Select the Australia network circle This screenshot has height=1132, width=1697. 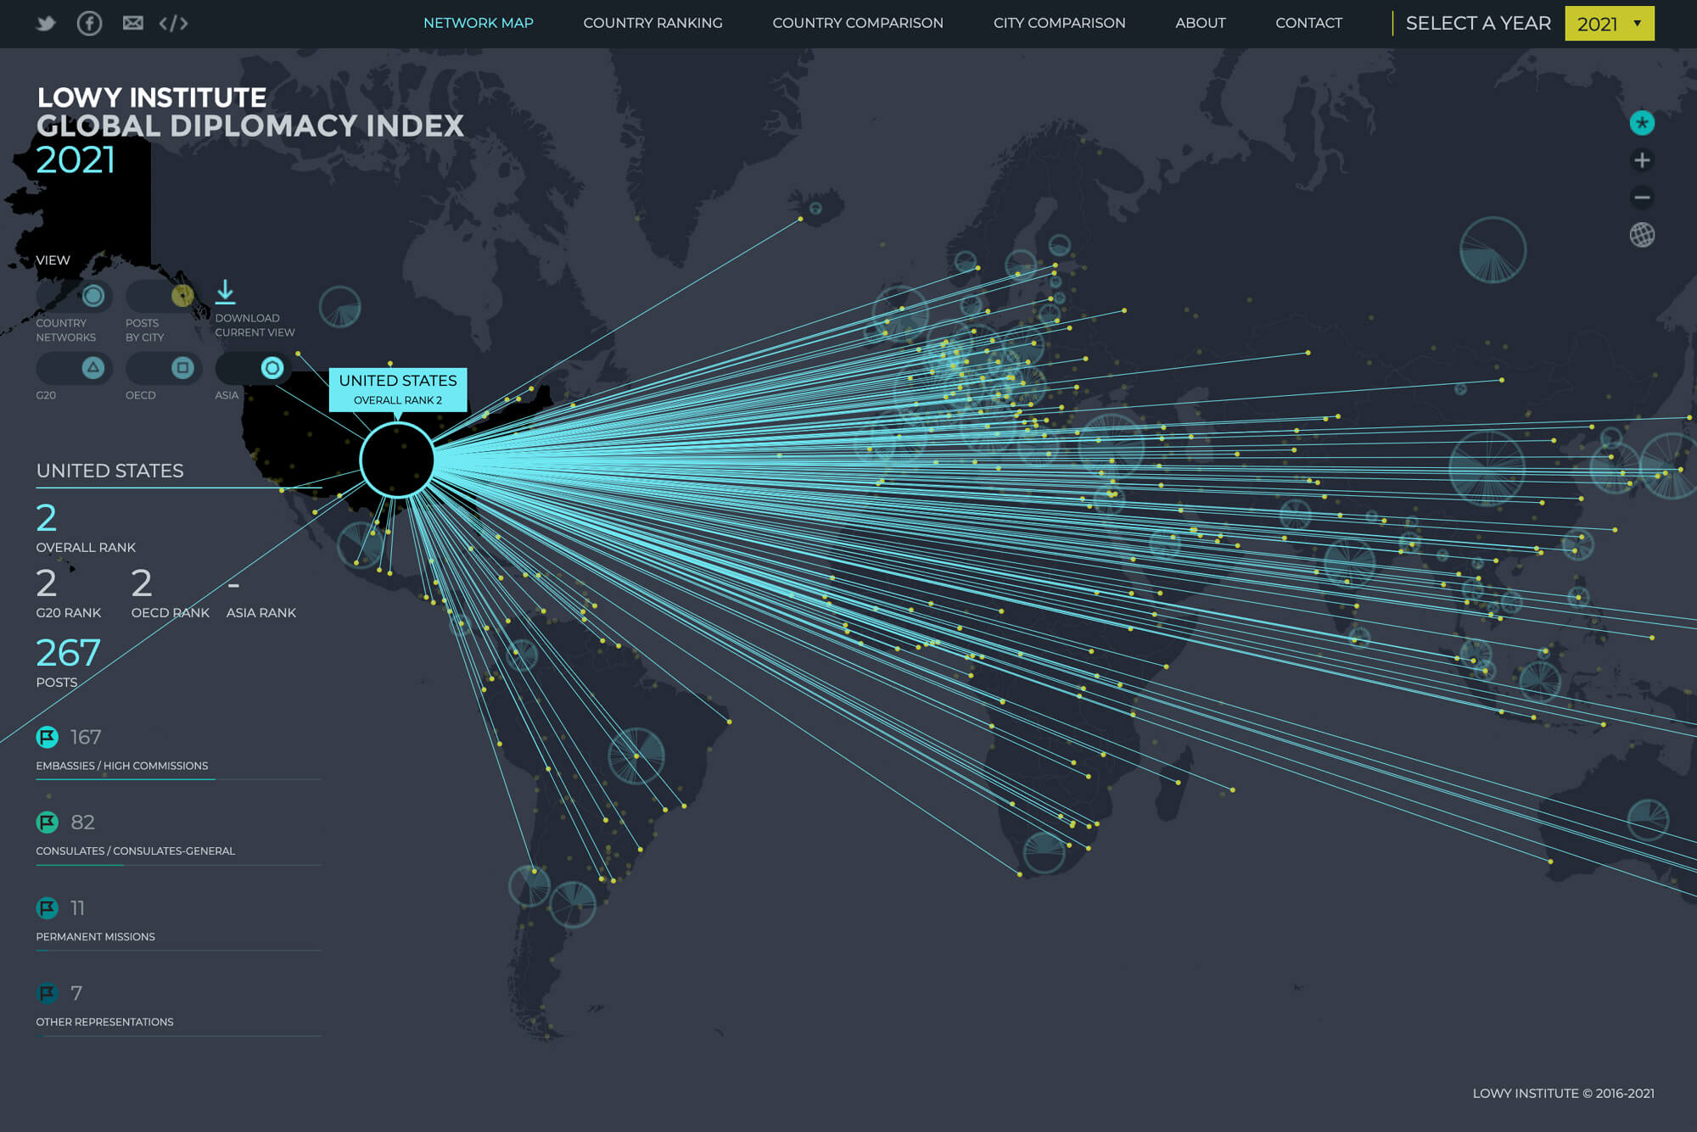tap(1648, 820)
